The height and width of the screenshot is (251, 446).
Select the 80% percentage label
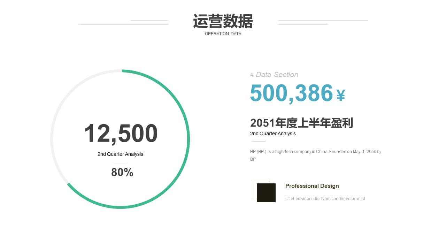pos(122,172)
